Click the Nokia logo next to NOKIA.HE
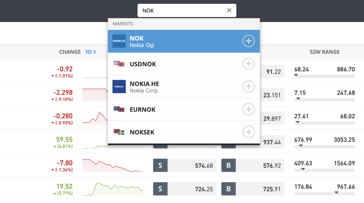 point(119,86)
